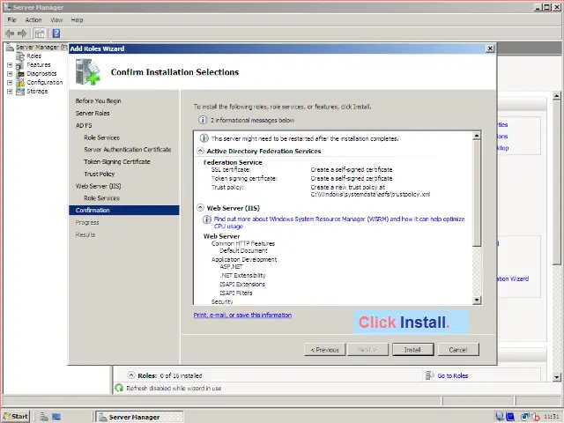The height and width of the screenshot is (423, 564).
Task: Click the WSRM info icon
Action: point(207,219)
